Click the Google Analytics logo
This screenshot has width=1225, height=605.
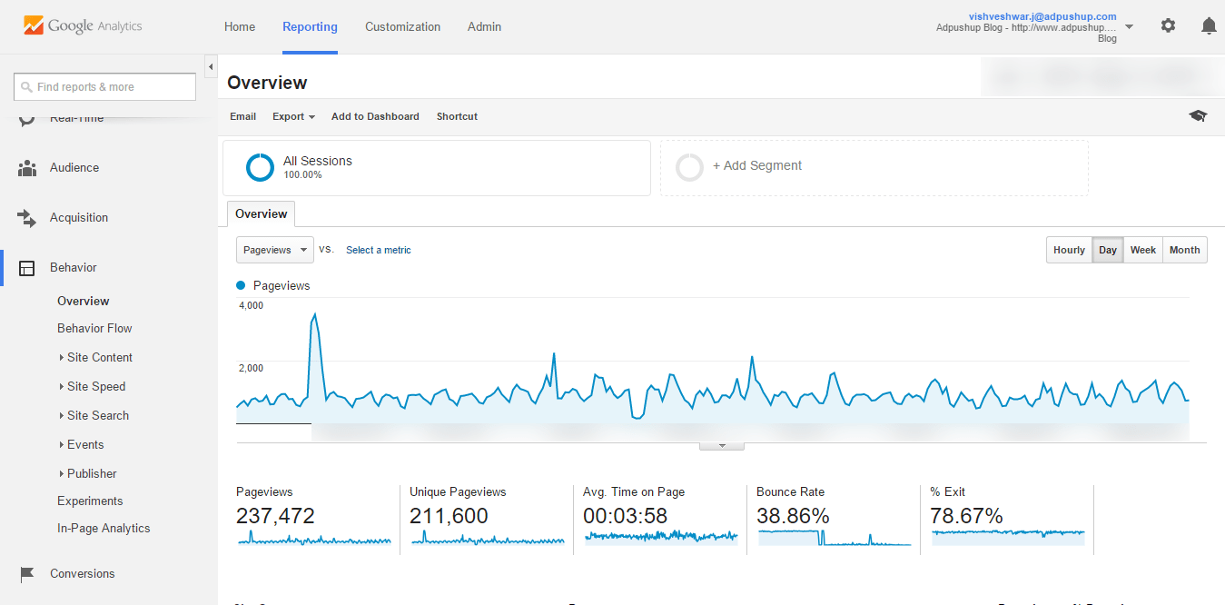pos(83,26)
